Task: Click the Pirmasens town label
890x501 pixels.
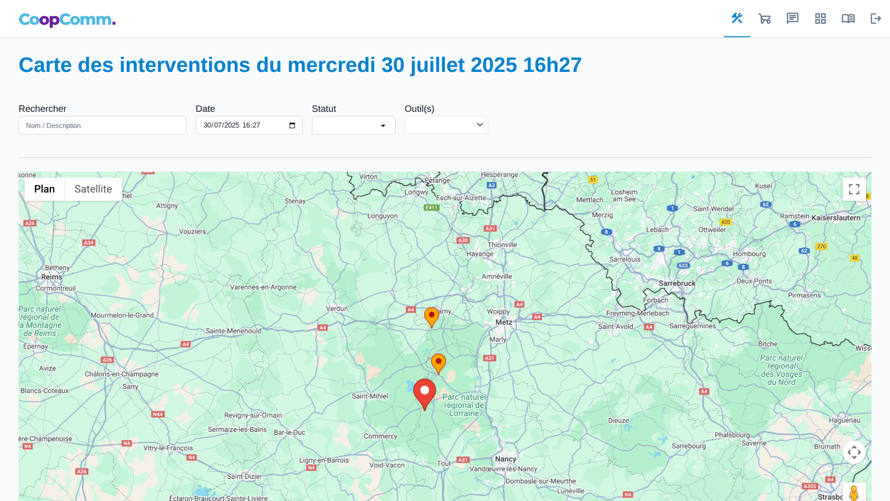Action: click(x=804, y=295)
